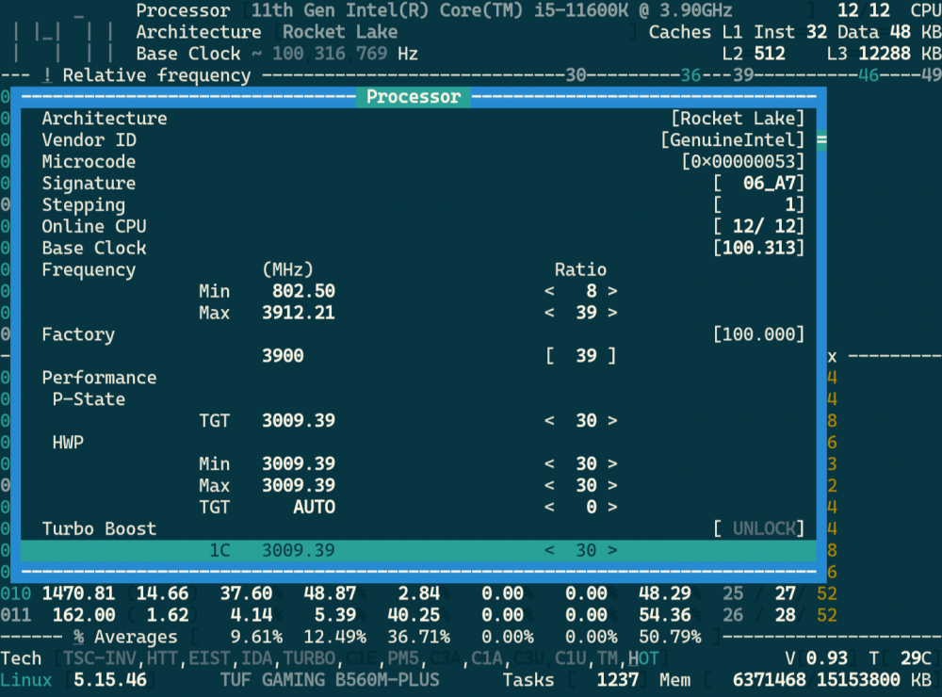This screenshot has width=942, height=697.
Task: Click the TSC-INV tech flag
Action: click(99, 658)
